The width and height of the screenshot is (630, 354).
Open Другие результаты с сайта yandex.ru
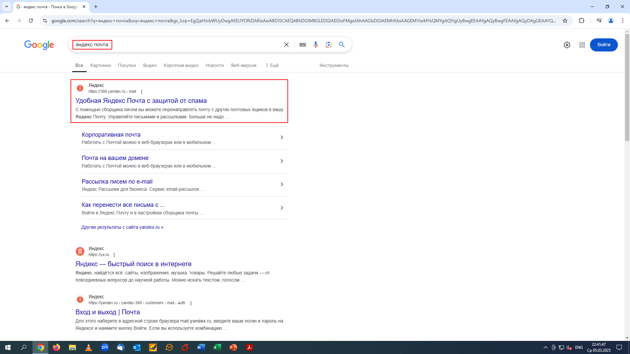coord(122,227)
